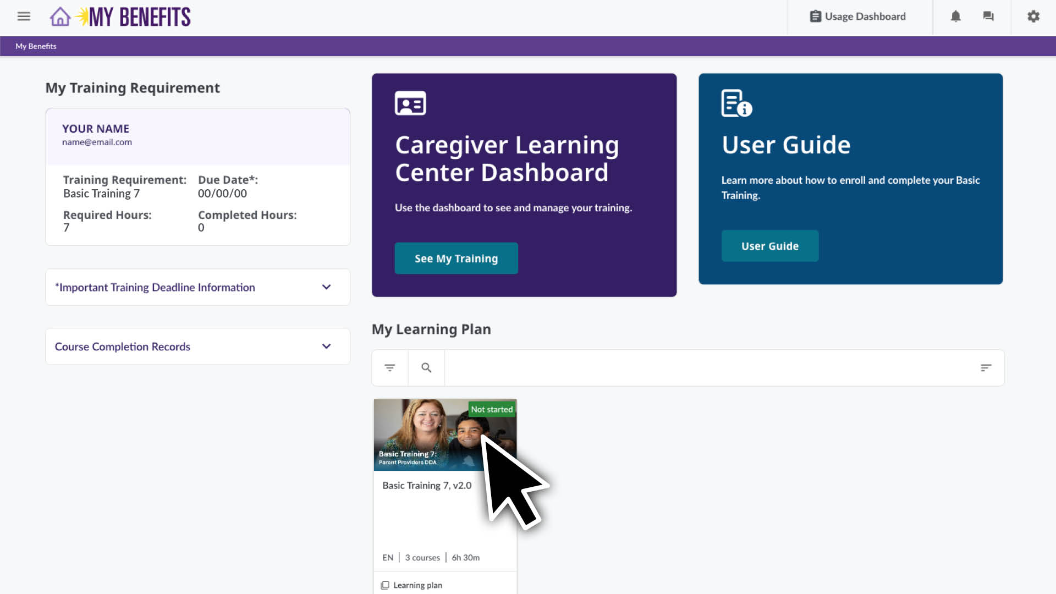Viewport: 1056px width, 594px height.
Task: Collapse the Important Training Deadline chevron
Action: [326, 287]
